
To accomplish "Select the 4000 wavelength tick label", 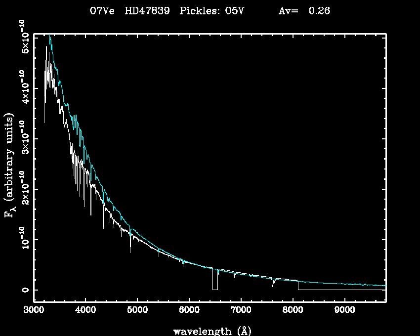I will [85, 310].
